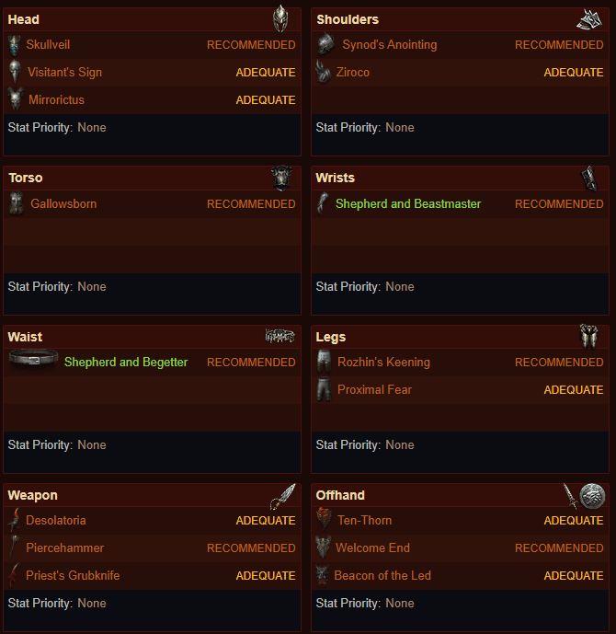616x634 pixels.
Task: Click the Desolatoria weapon icon
Action: (14, 520)
